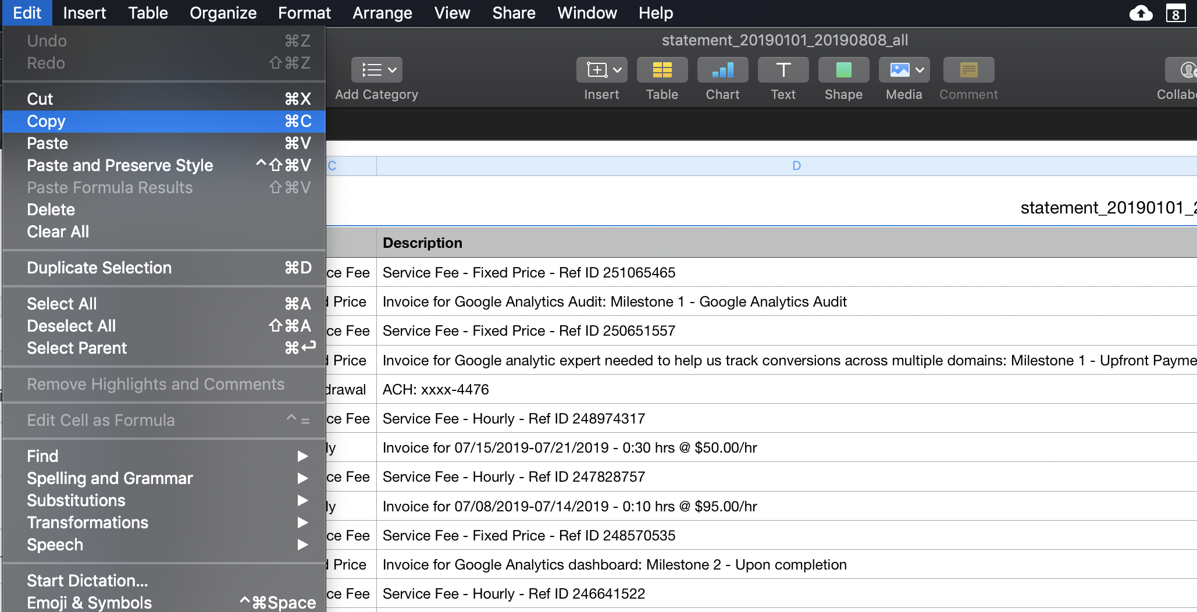
Task: Open the Table menu in menu bar
Action: pyautogui.click(x=148, y=13)
